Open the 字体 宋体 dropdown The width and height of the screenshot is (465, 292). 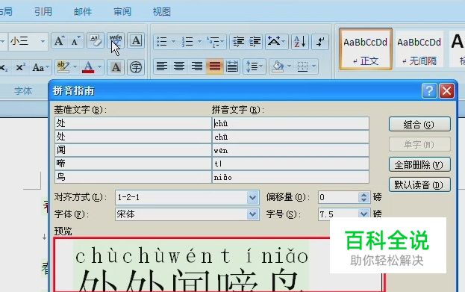pos(252,214)
